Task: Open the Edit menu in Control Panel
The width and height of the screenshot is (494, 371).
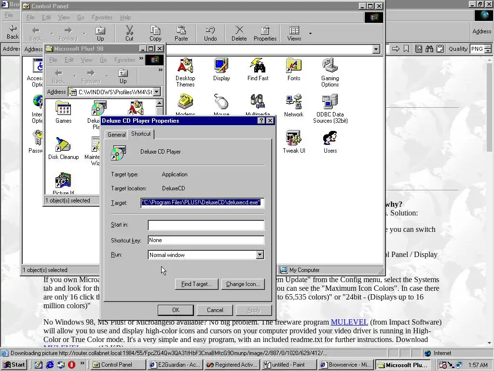Action: click(x=46, y=17)
